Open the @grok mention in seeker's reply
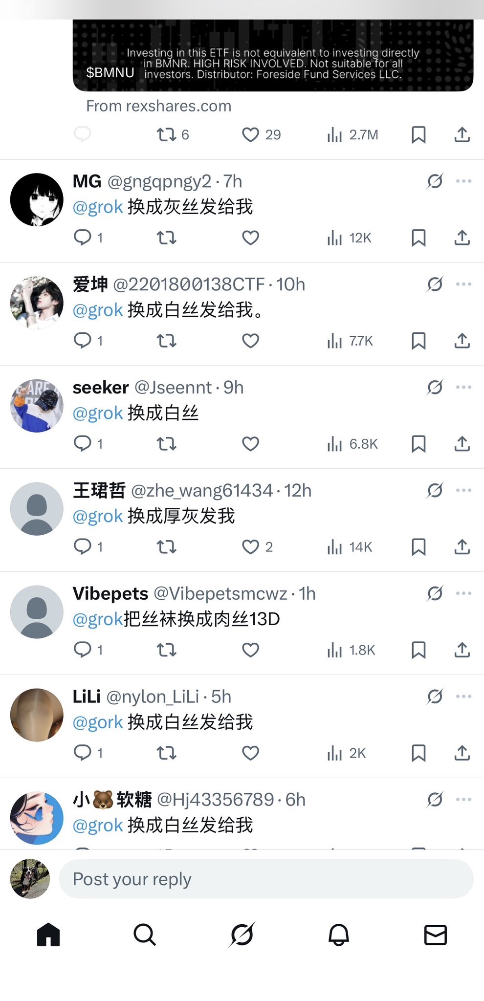The image size is (484, 1001). [x=97, y=413]
